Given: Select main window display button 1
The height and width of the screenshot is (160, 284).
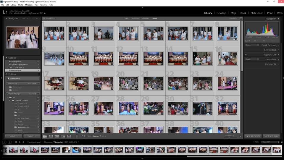Looking at the screenshot, I should 4,142.
